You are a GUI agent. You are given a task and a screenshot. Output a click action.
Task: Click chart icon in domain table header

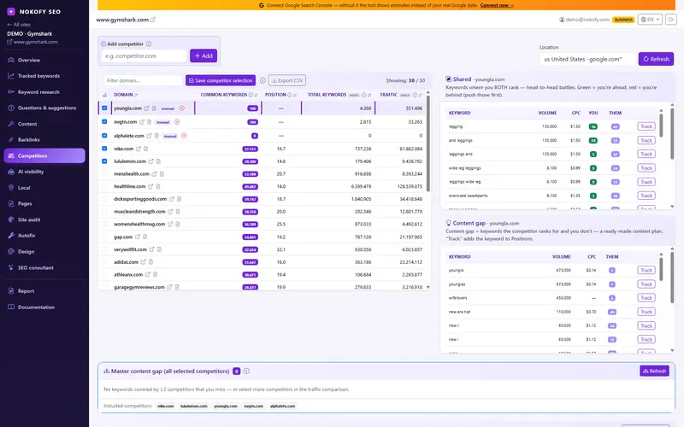(104, 95)
